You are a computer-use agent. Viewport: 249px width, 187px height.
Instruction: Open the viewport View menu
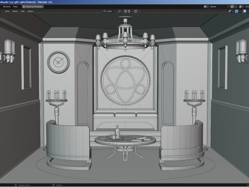click(7, 11)
